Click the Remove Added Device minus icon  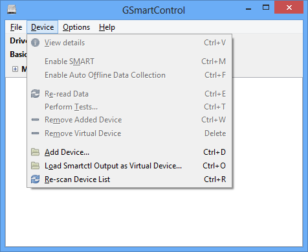pyautogui.click(x=35, y=120)
